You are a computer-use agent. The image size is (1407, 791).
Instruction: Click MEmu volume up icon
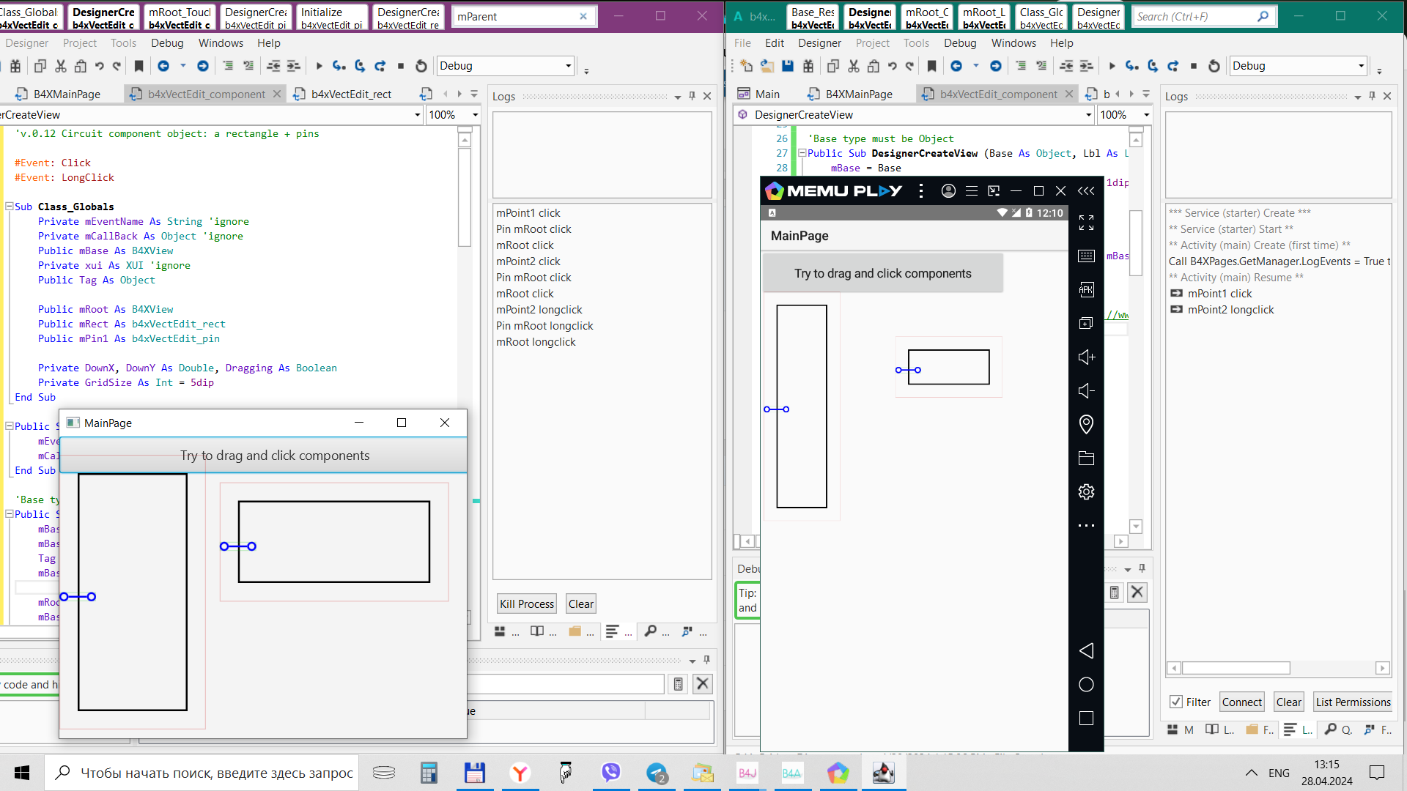[1086, 357]
